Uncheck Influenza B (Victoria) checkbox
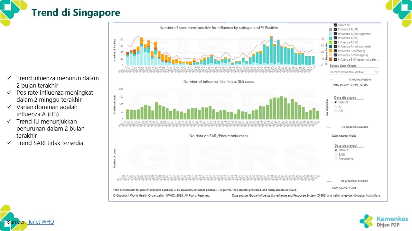The width and height of the screenshot is (412, 231). (335, 51)
